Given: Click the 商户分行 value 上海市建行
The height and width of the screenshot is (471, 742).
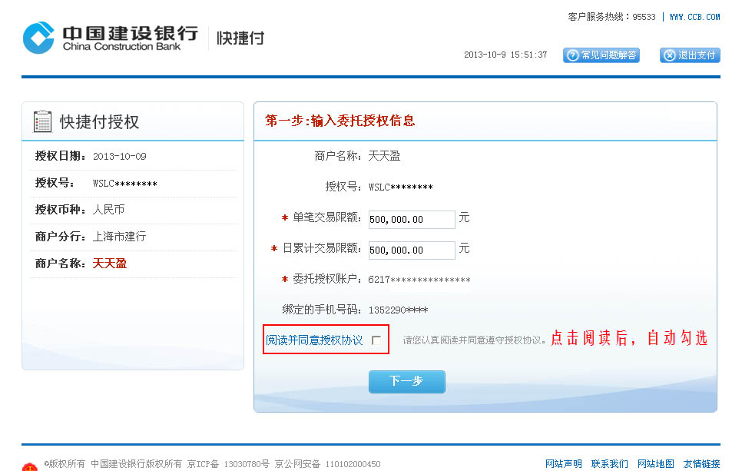Looking at the screenshot, I should pos(119,236).
